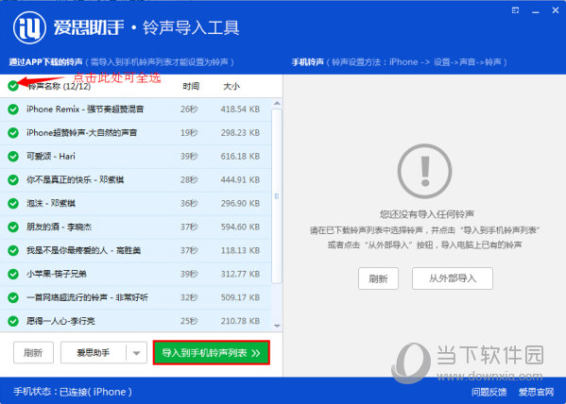Click size value 418.54 KB
Viewport: 566px width, 404px height.
click(x=240, y=109)
